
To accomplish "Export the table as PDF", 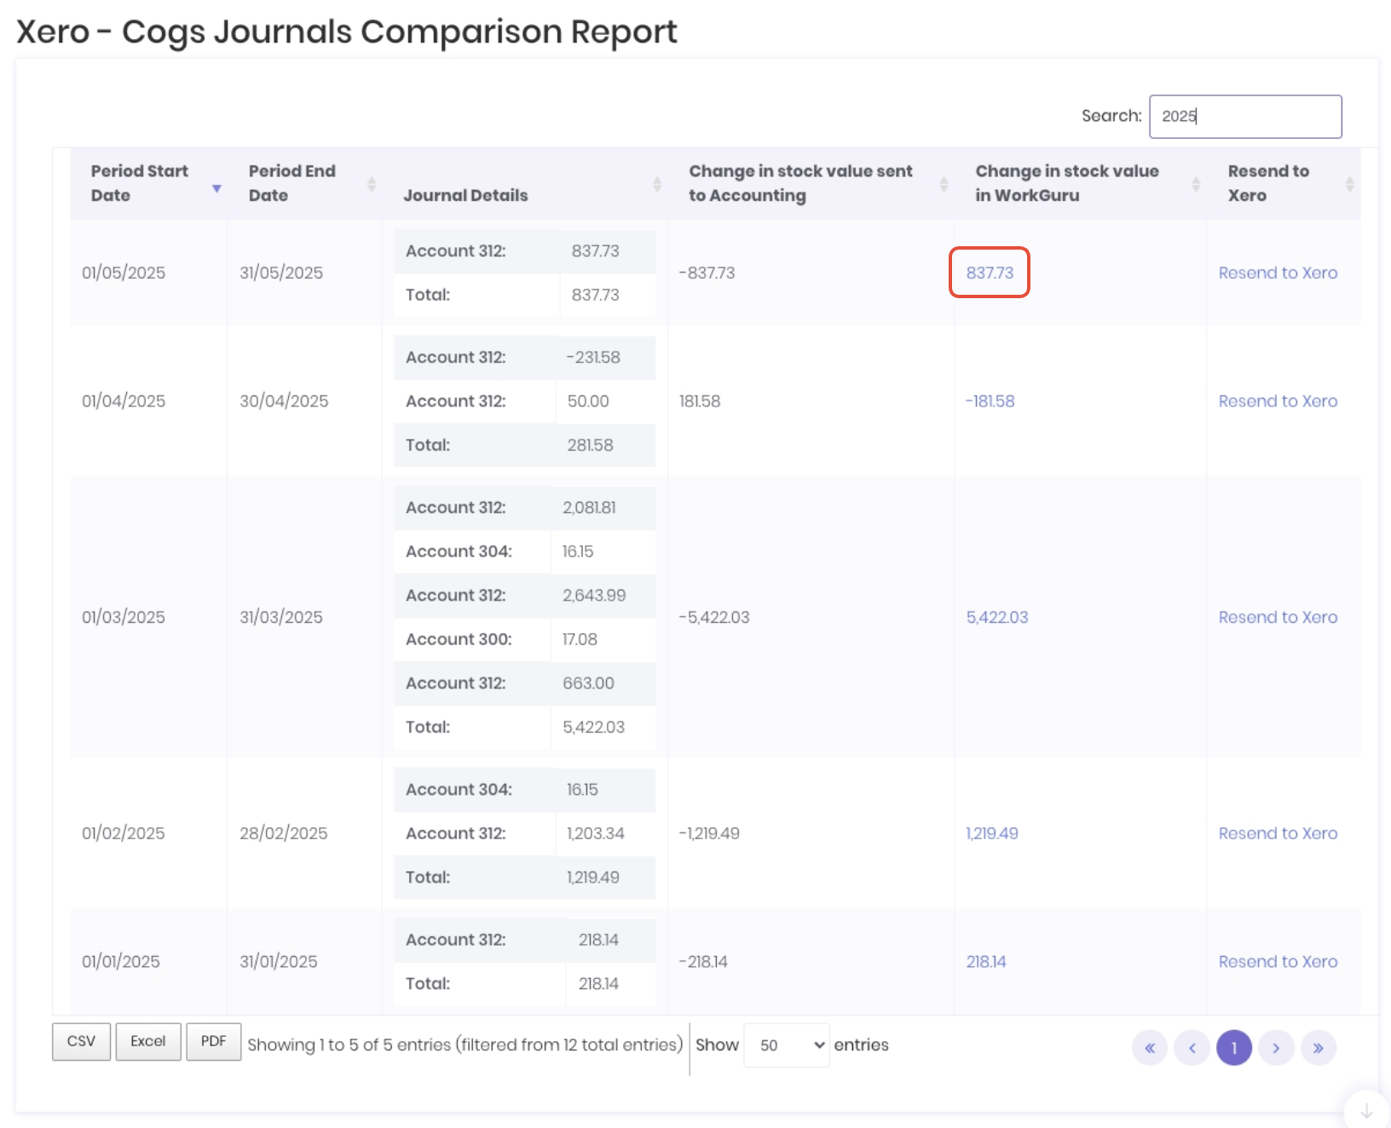I will [214, 1042].
